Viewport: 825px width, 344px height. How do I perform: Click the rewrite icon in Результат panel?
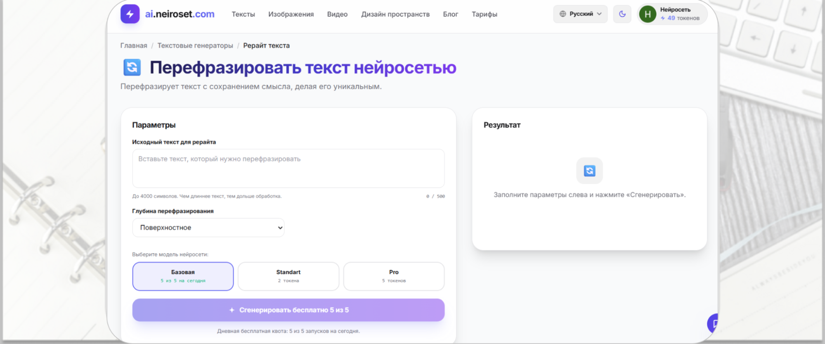(x=589, y=171)
